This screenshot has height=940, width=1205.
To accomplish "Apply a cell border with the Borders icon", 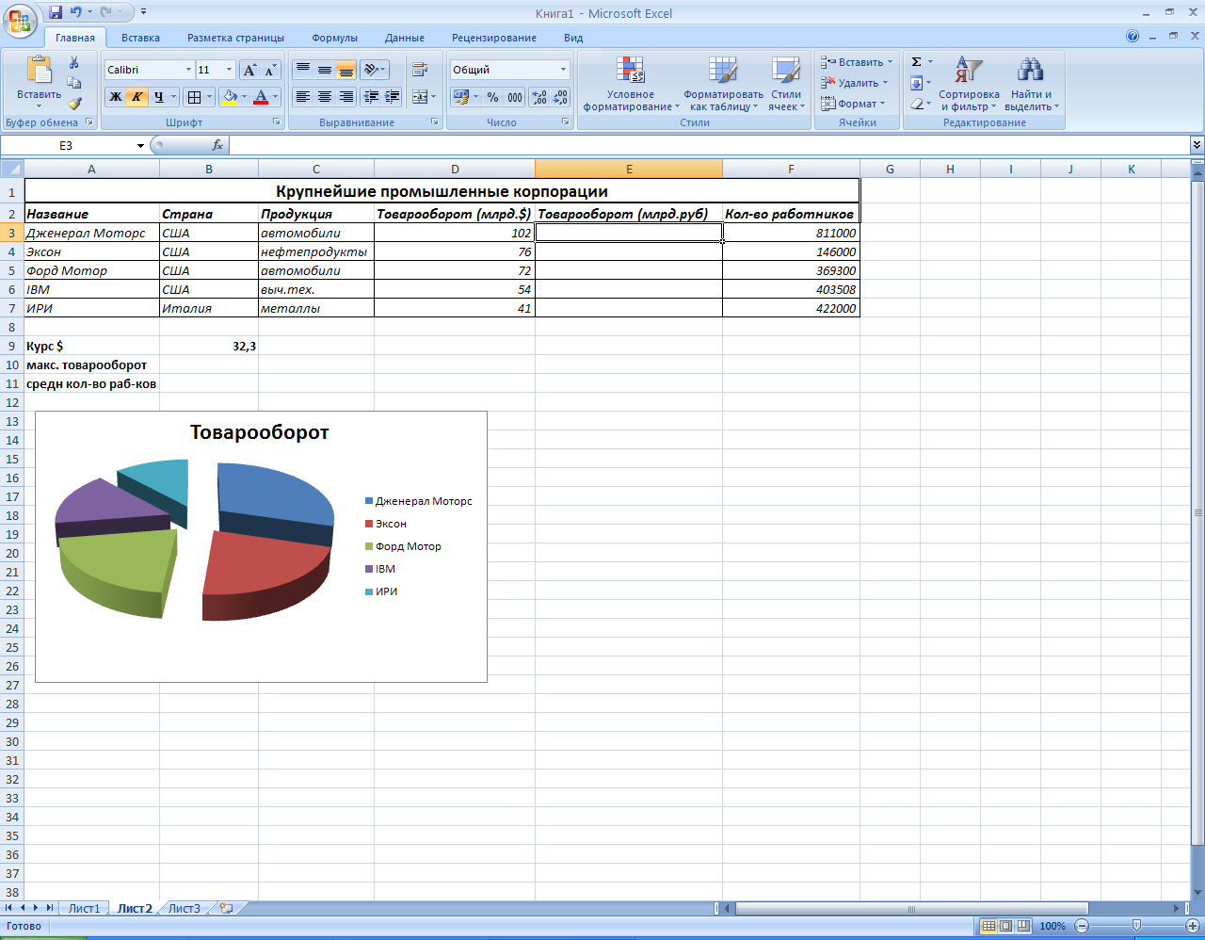I will click(193, 97).
